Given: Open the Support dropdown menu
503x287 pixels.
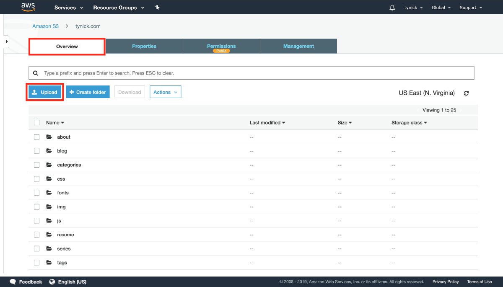Looking at the screenshot, I should pyautogui.click(x=471, y=8).
